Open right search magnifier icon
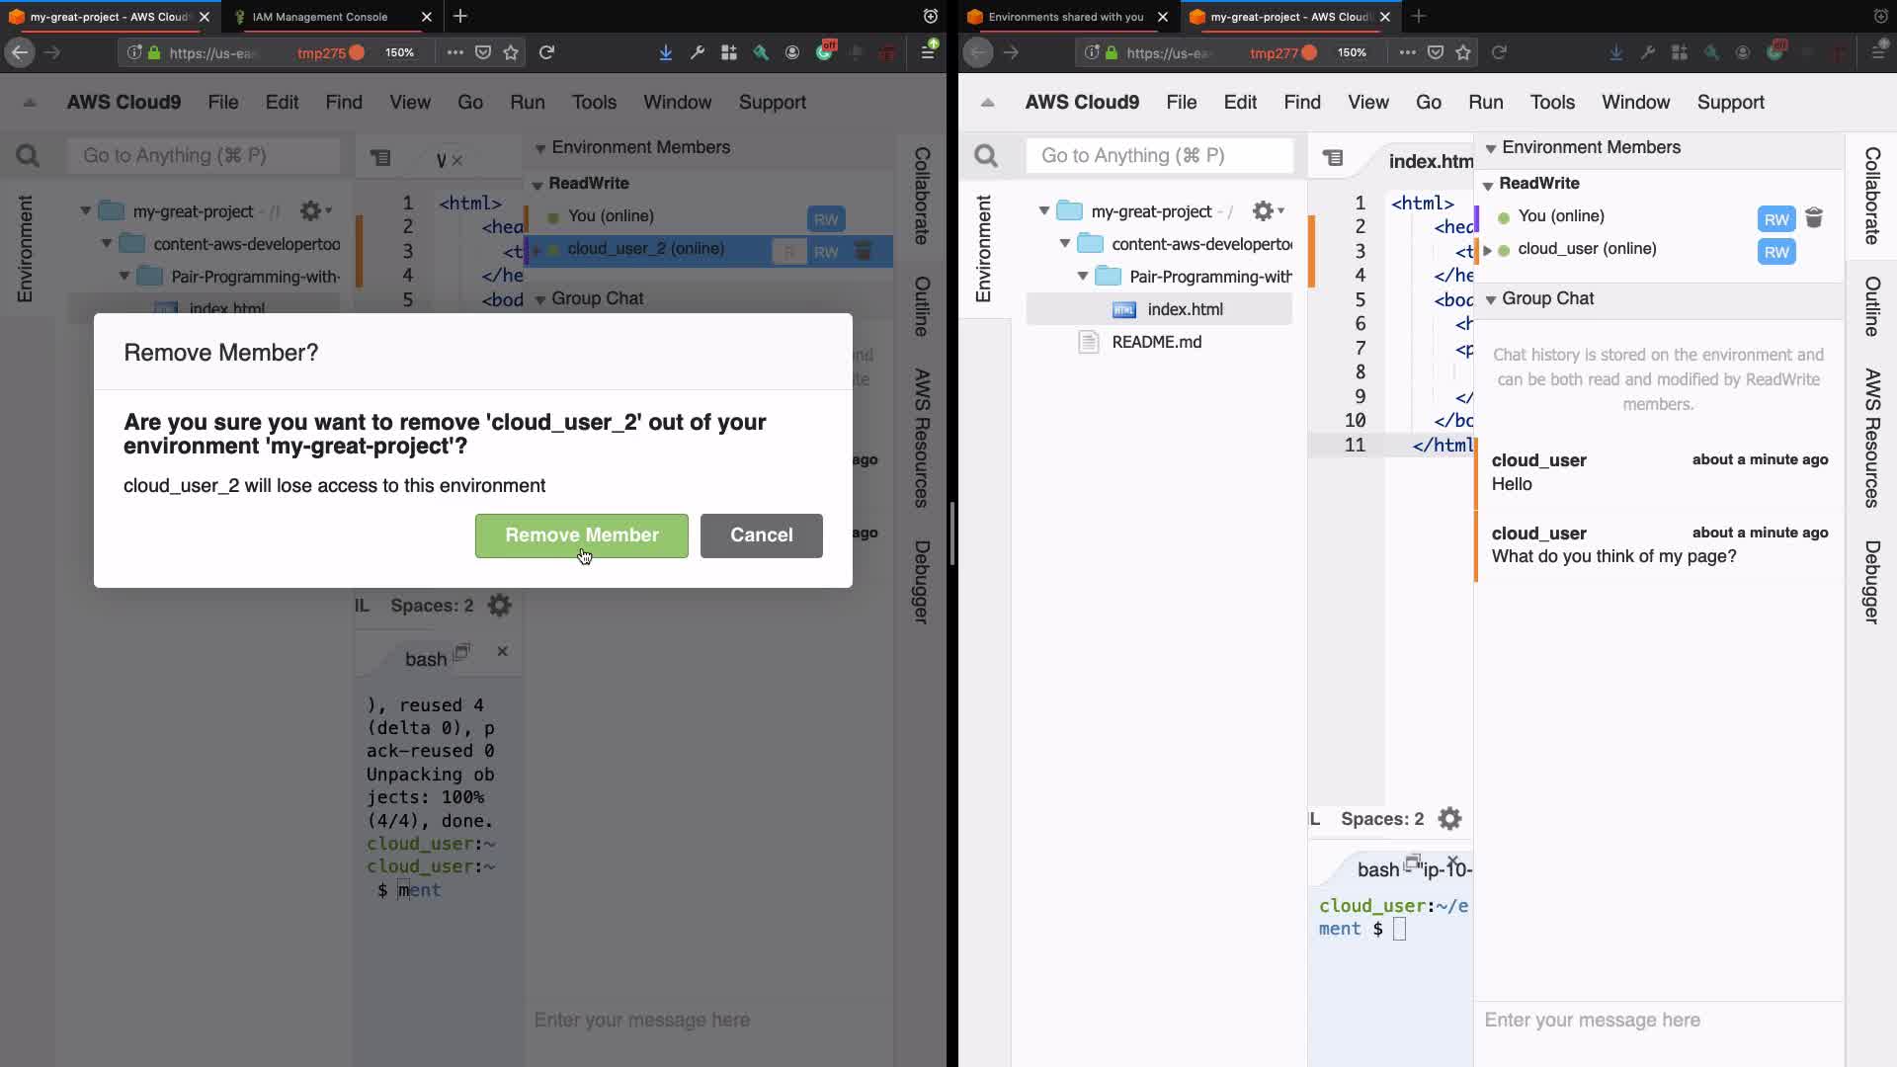This screenshot has width=1897, height=1067. 986,156
